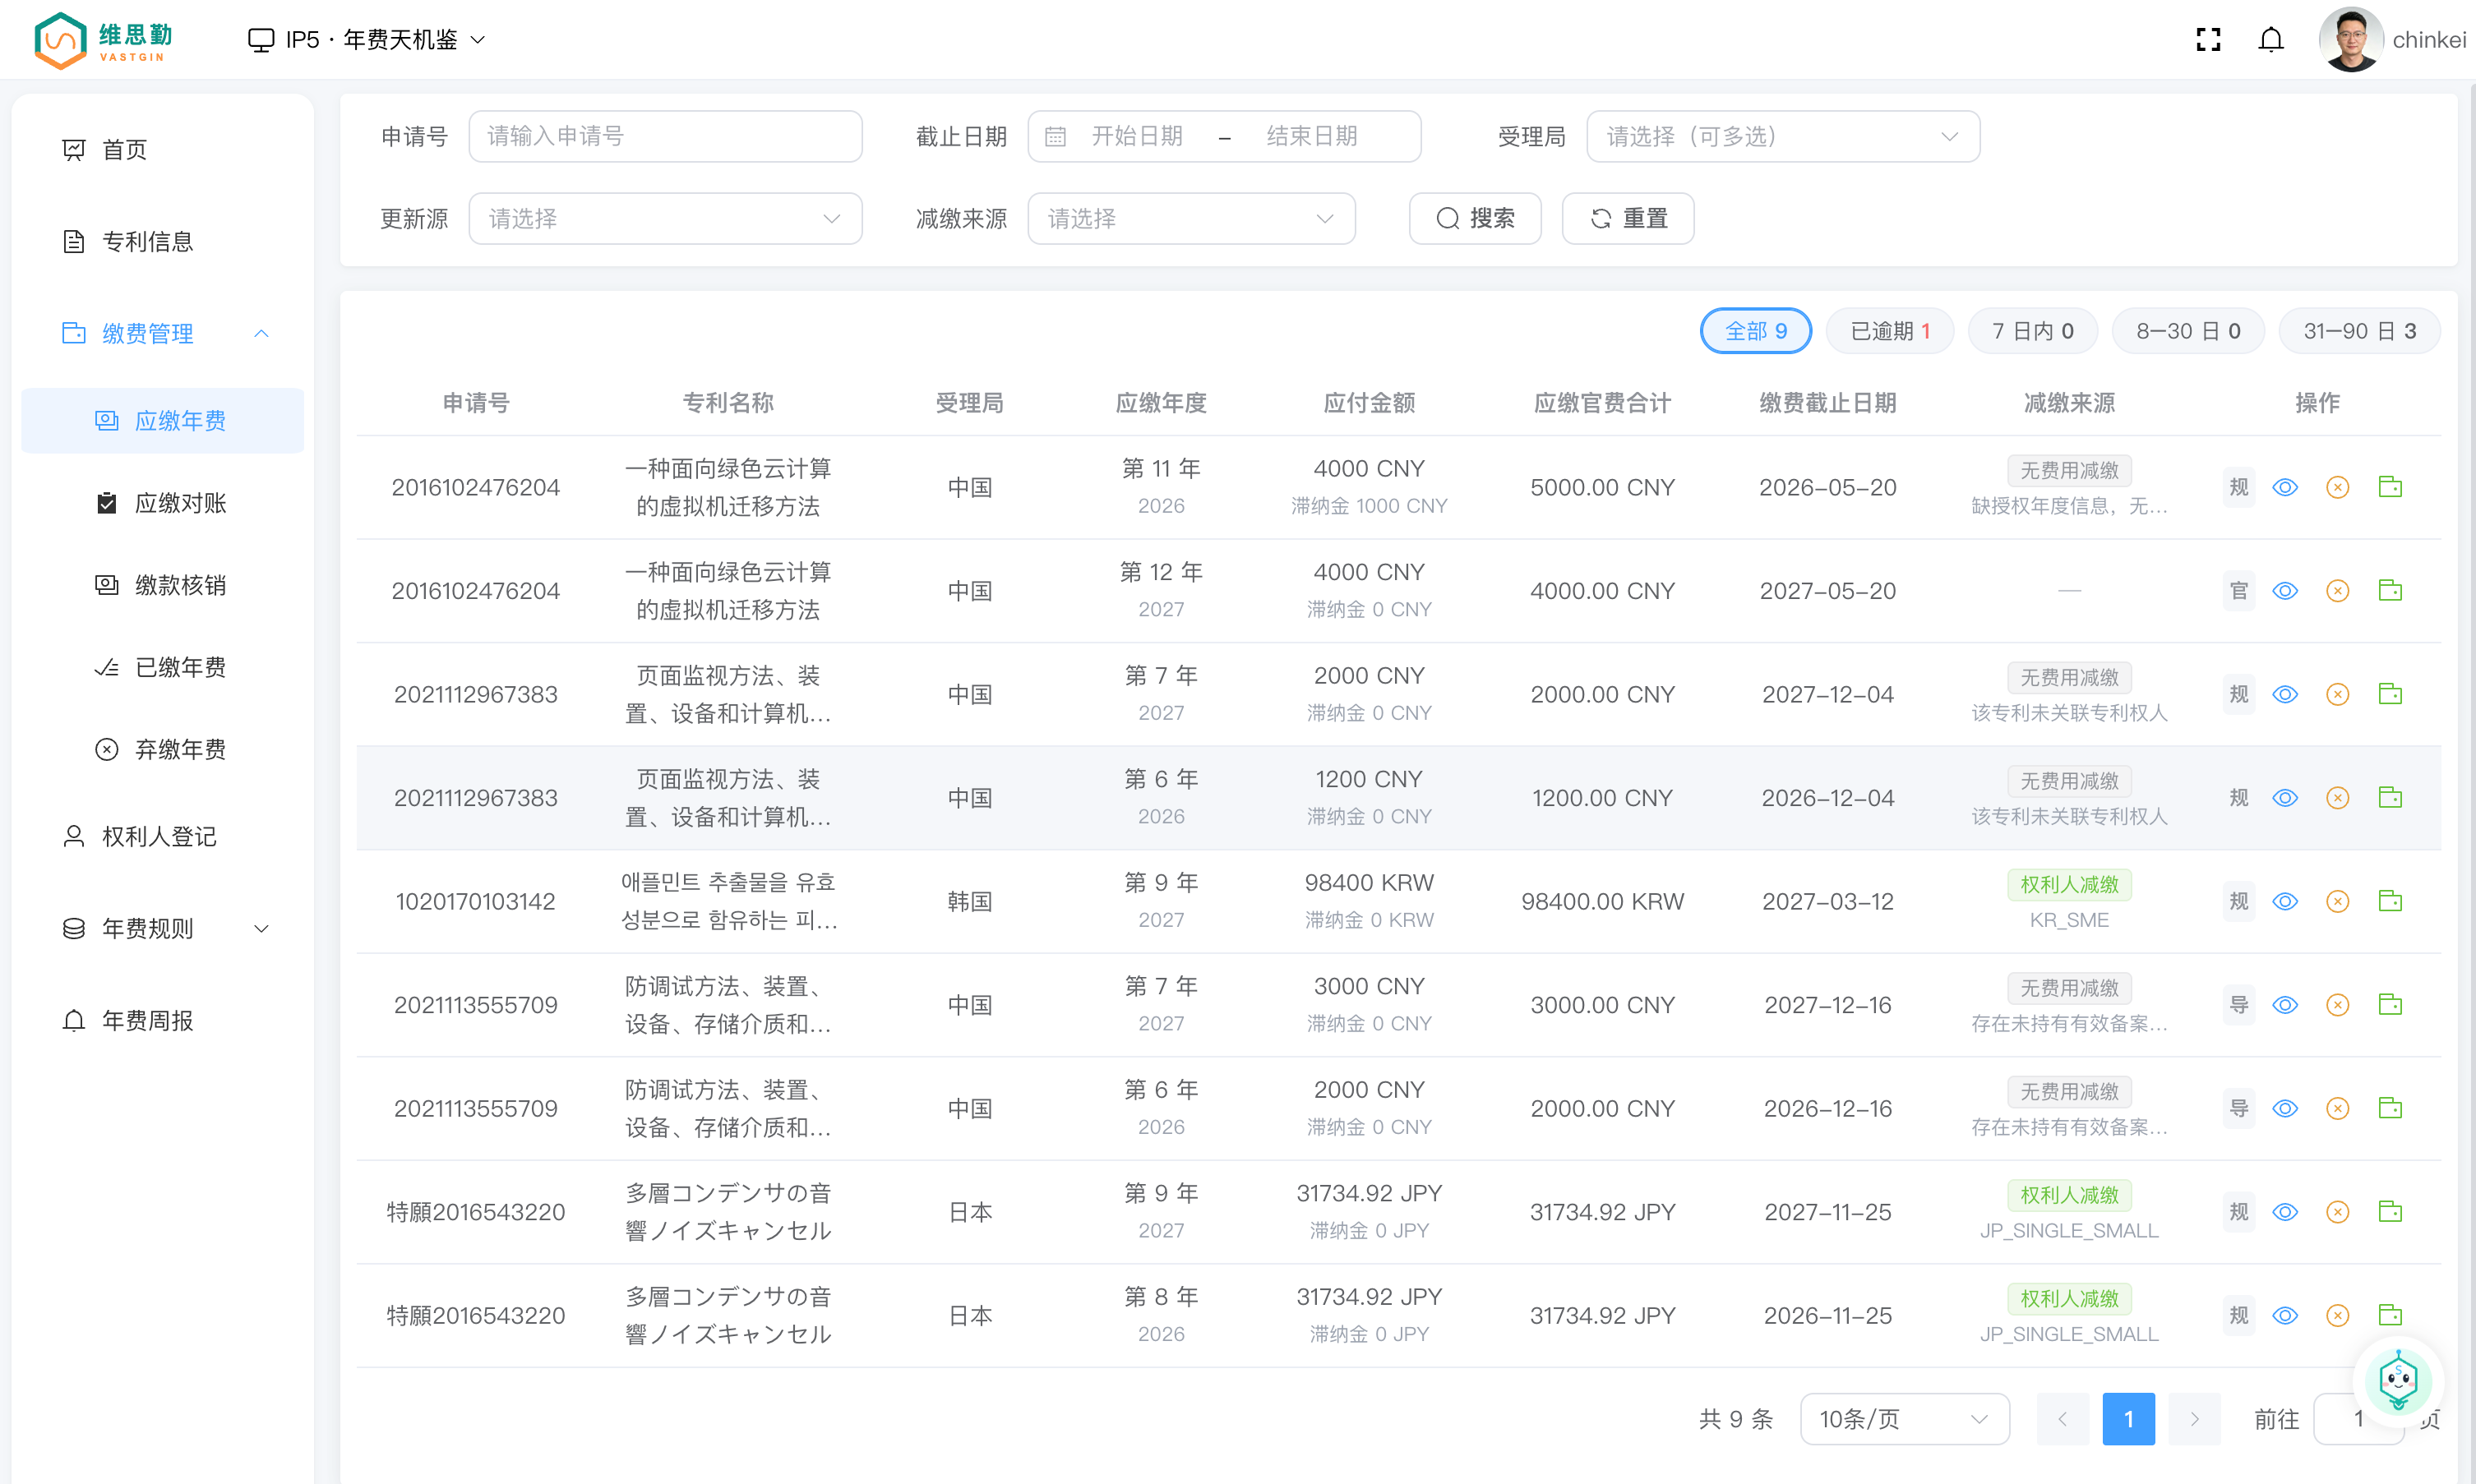Click the 开始日期 date field

1138,136
